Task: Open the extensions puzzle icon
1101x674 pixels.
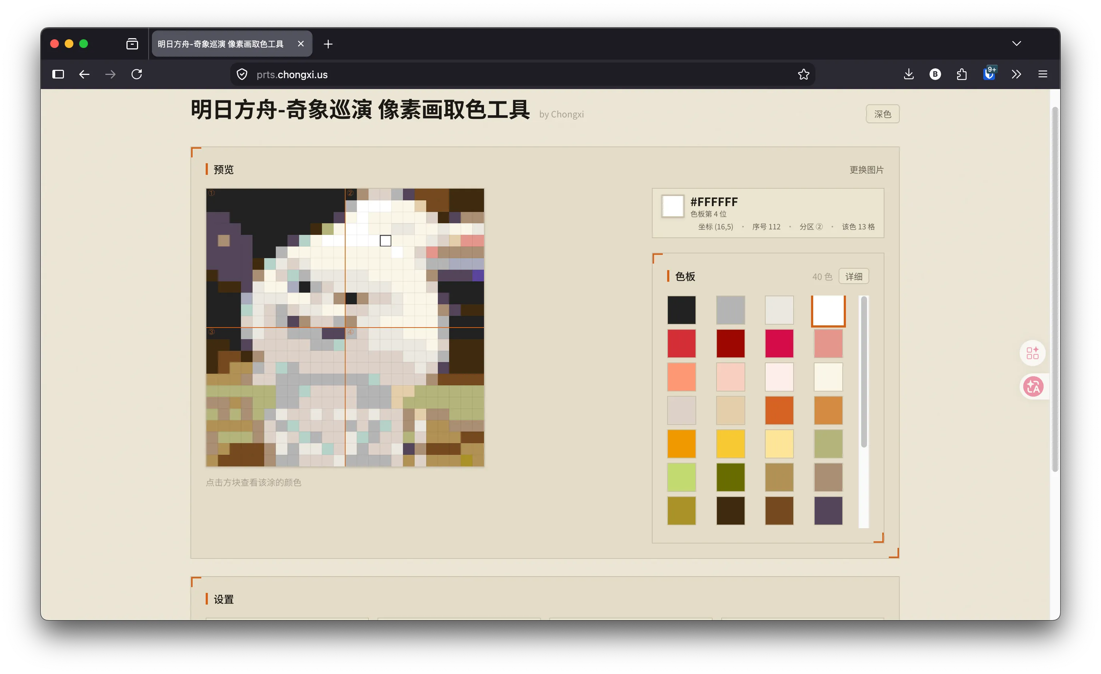Action: click(961, 74)
